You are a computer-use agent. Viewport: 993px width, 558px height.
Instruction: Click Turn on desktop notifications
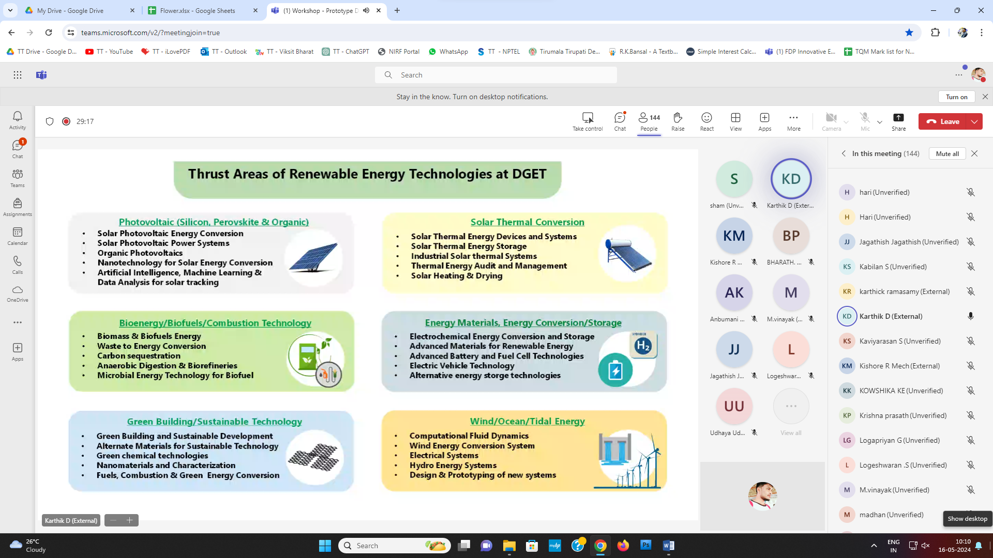click(956, 97)
